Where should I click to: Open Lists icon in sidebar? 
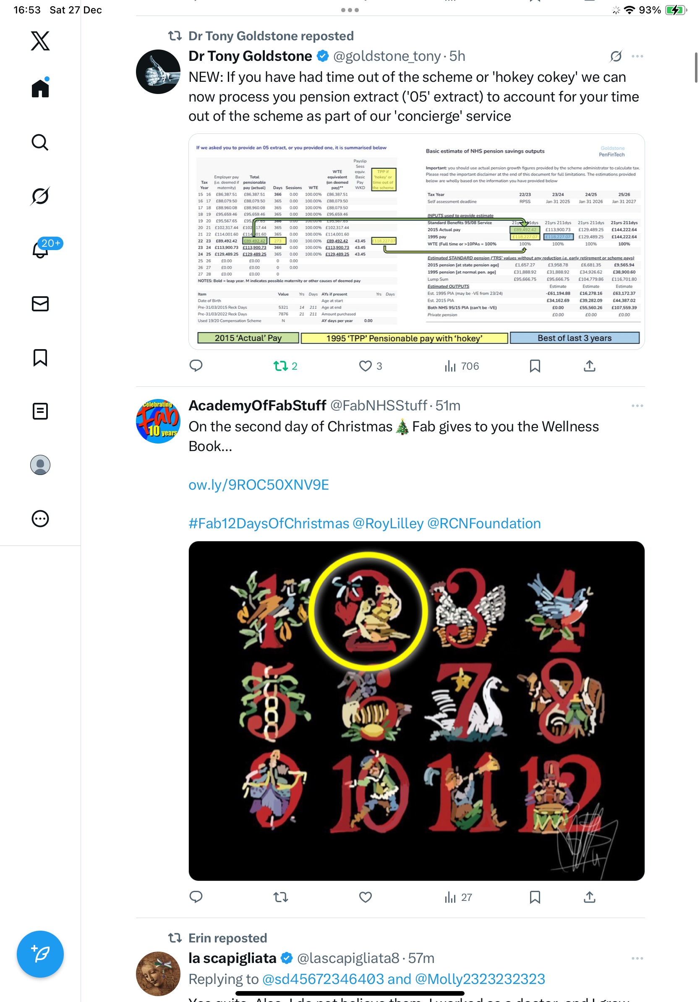40,411
